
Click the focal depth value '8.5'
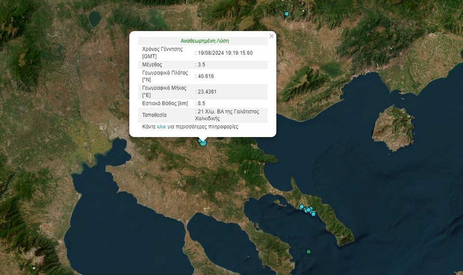coord(202,103)
